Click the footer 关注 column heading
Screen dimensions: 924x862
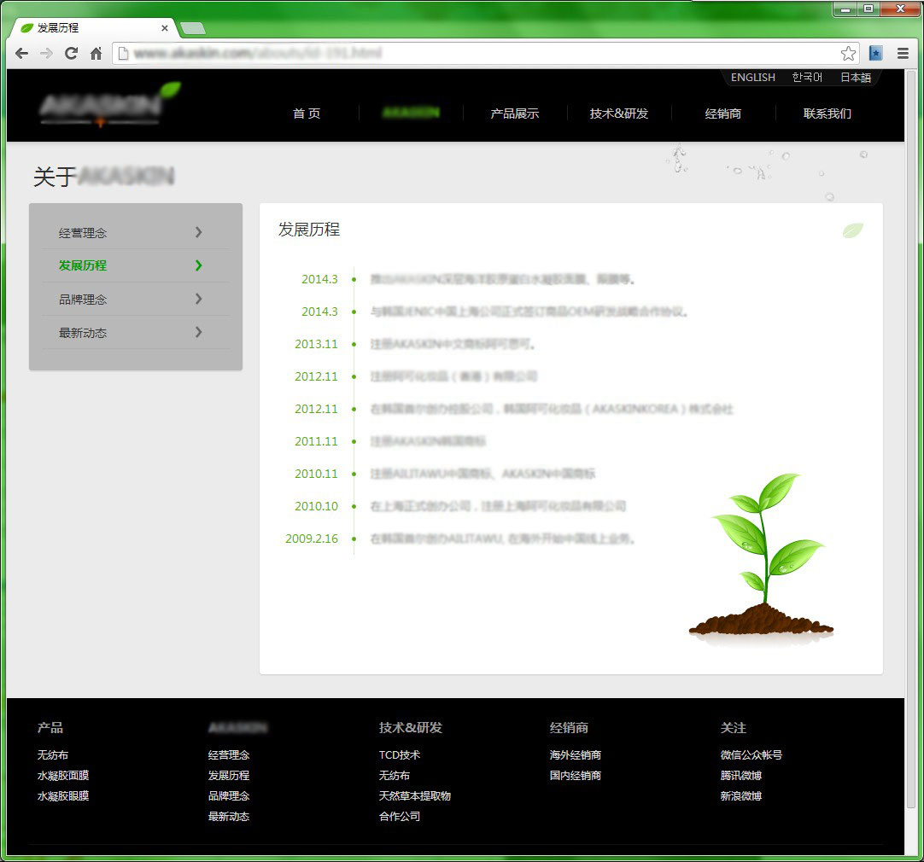(733, 728)
